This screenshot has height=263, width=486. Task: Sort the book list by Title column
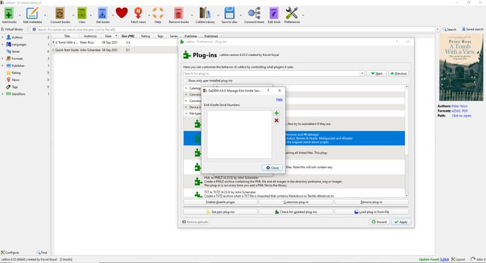pyautogui.click(x=66, y=36)
